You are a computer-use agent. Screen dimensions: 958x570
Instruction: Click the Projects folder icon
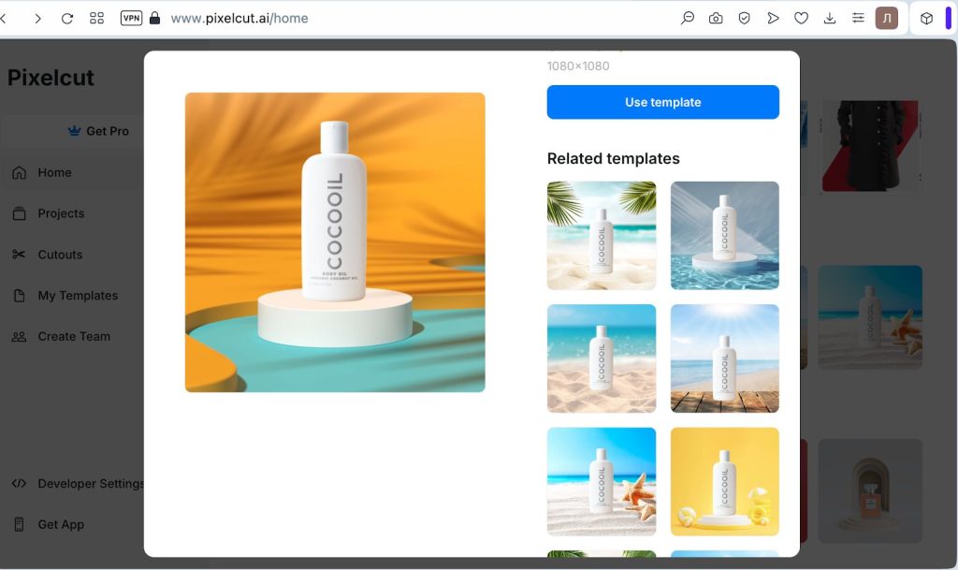[x=19, y=213]
